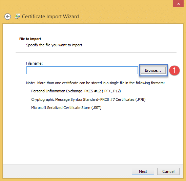Close the wizard with the red X

point(178,4)
